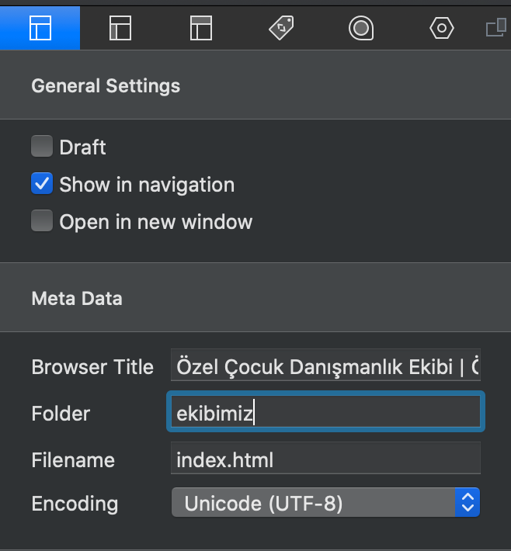
Task: Tick the Open in new window checkbox
Action: click(x=41, y=222)
